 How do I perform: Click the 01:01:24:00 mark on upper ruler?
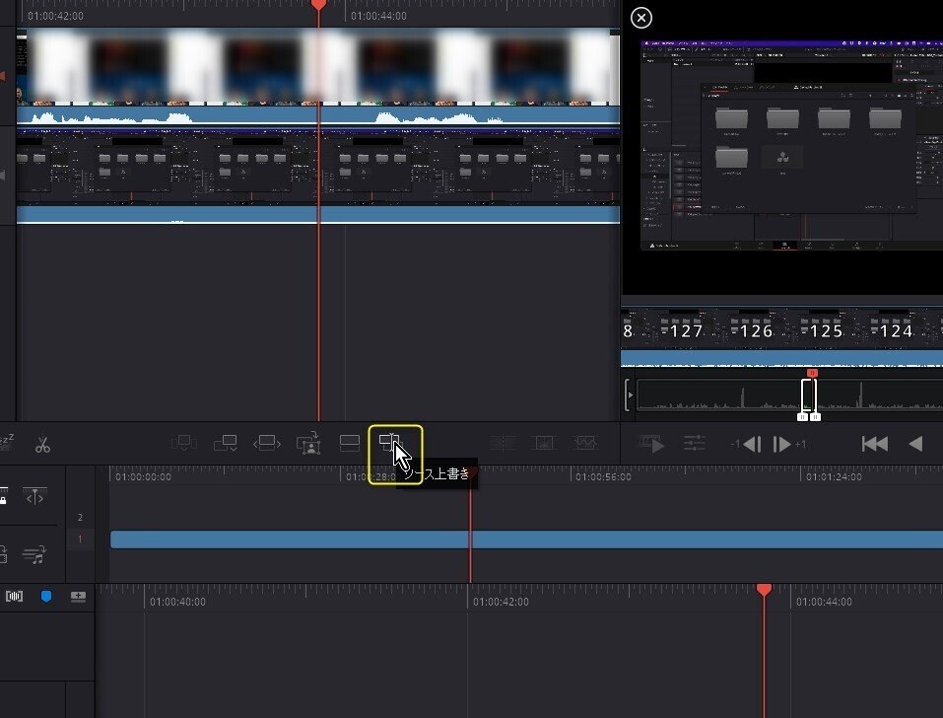[x=834, y=476]
